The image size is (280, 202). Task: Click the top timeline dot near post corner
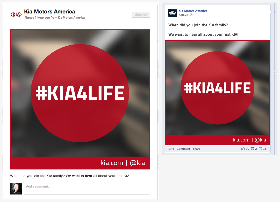click(275, 12)
